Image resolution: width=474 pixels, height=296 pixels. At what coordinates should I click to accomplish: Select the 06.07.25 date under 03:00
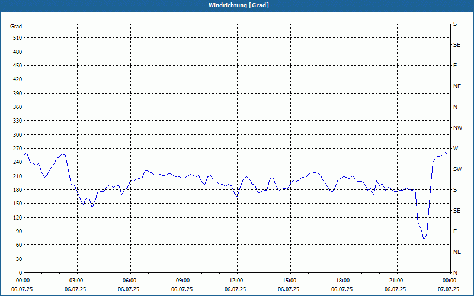point(75,289)
